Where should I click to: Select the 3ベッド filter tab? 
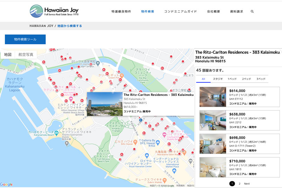[261, 79]
